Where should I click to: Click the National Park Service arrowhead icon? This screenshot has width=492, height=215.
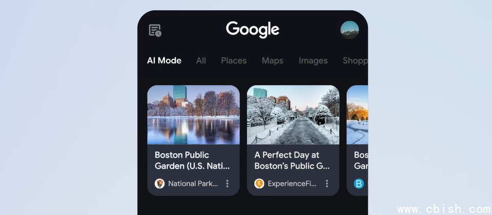tap(160, 183)
